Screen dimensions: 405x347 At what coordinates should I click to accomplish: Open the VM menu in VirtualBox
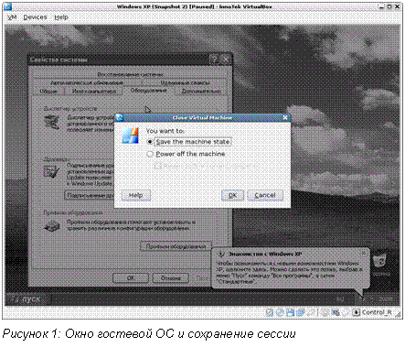click(x=12, y=17)
